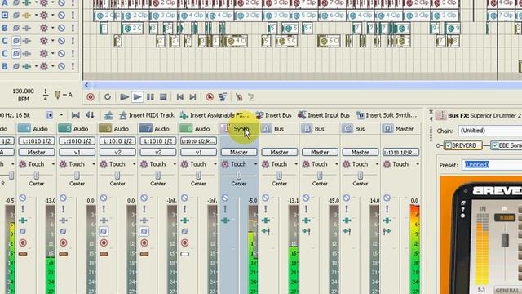This screenshot has height=294, width=522.
Task: Click the mixer-style icon beside the metronome
Action: pyautogui.click(x=223, y=97)
